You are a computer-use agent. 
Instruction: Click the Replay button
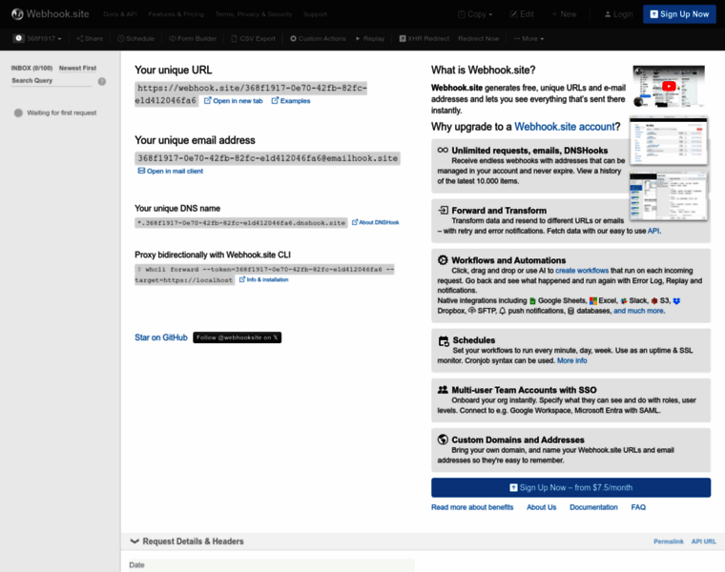tap(370, 38)
